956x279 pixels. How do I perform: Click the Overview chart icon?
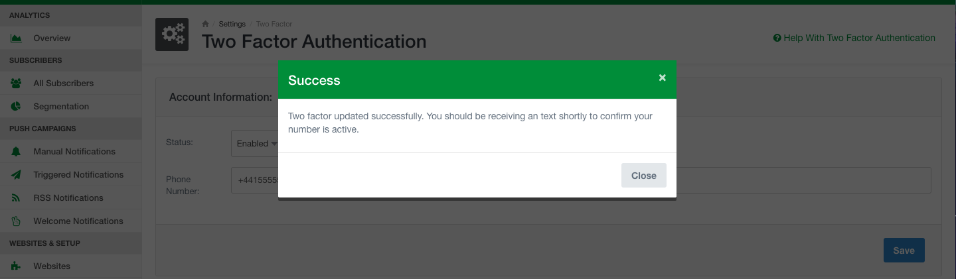[16, 38]
